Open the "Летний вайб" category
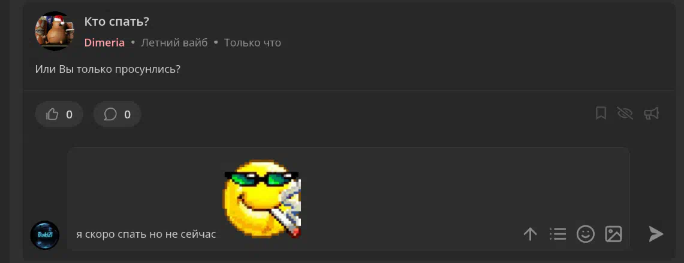The height and width of the screenshot is (263, 684). click(174, 42)
